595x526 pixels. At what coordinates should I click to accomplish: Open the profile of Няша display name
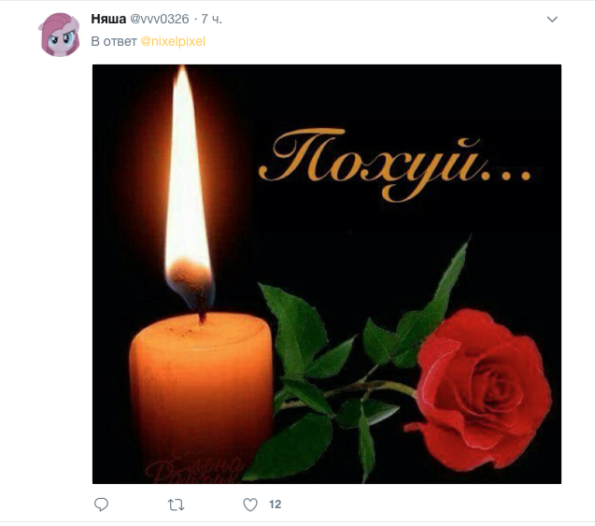pos(108,19)
